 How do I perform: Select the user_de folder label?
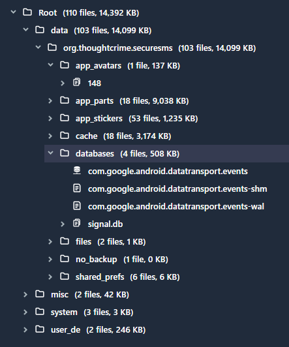point(65,330)
